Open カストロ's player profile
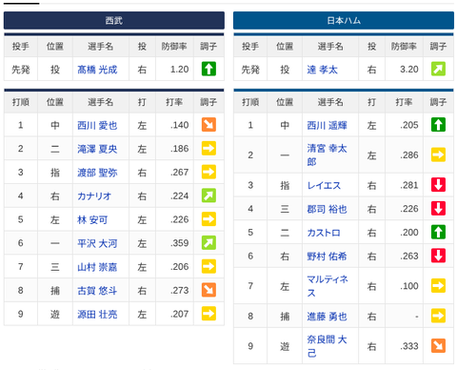457x370 pixels. click(x=324, y=233)
